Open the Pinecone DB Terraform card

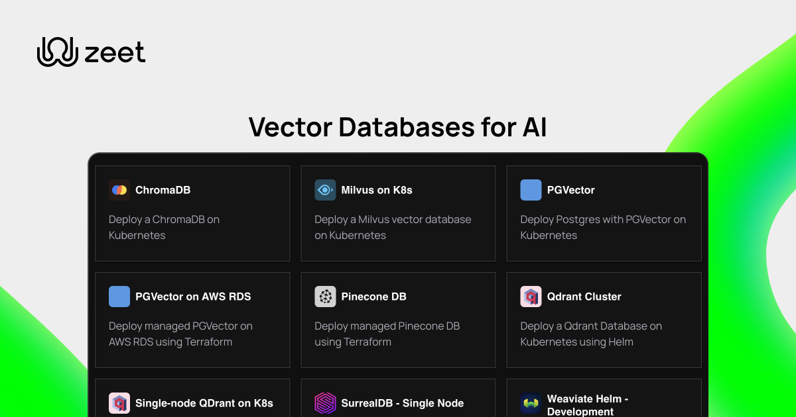[x=398, y=320]
